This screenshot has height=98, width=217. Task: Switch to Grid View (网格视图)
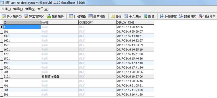[x=78, y=16]
